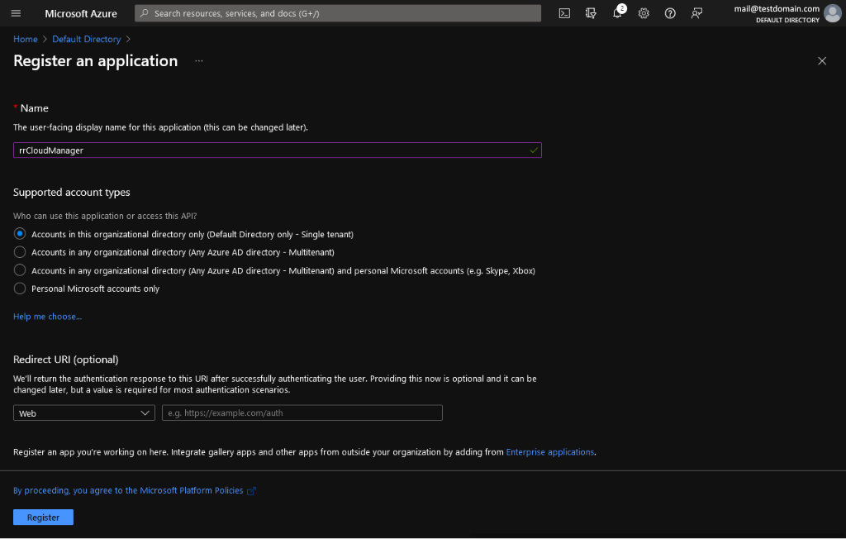Open portal settings gear

644,13
